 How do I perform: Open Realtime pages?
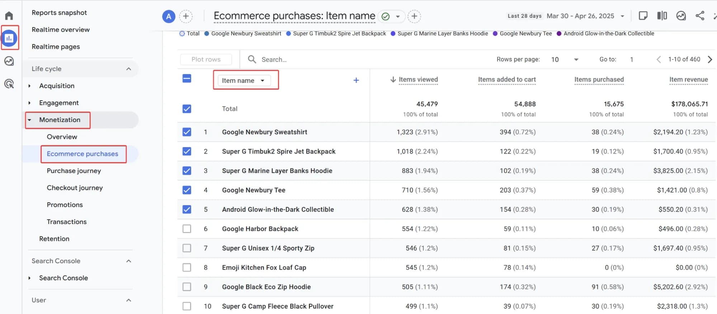[x=56, y=47]
